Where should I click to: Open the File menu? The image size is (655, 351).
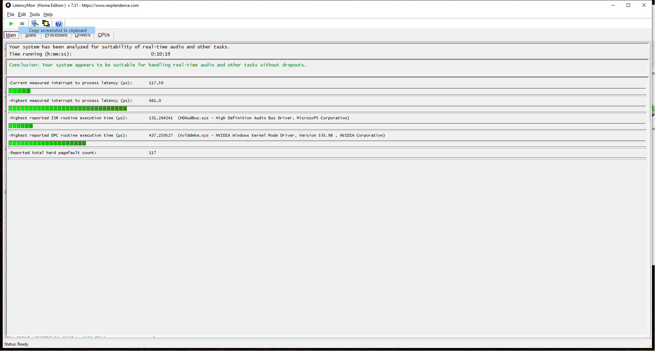[11, 14]
